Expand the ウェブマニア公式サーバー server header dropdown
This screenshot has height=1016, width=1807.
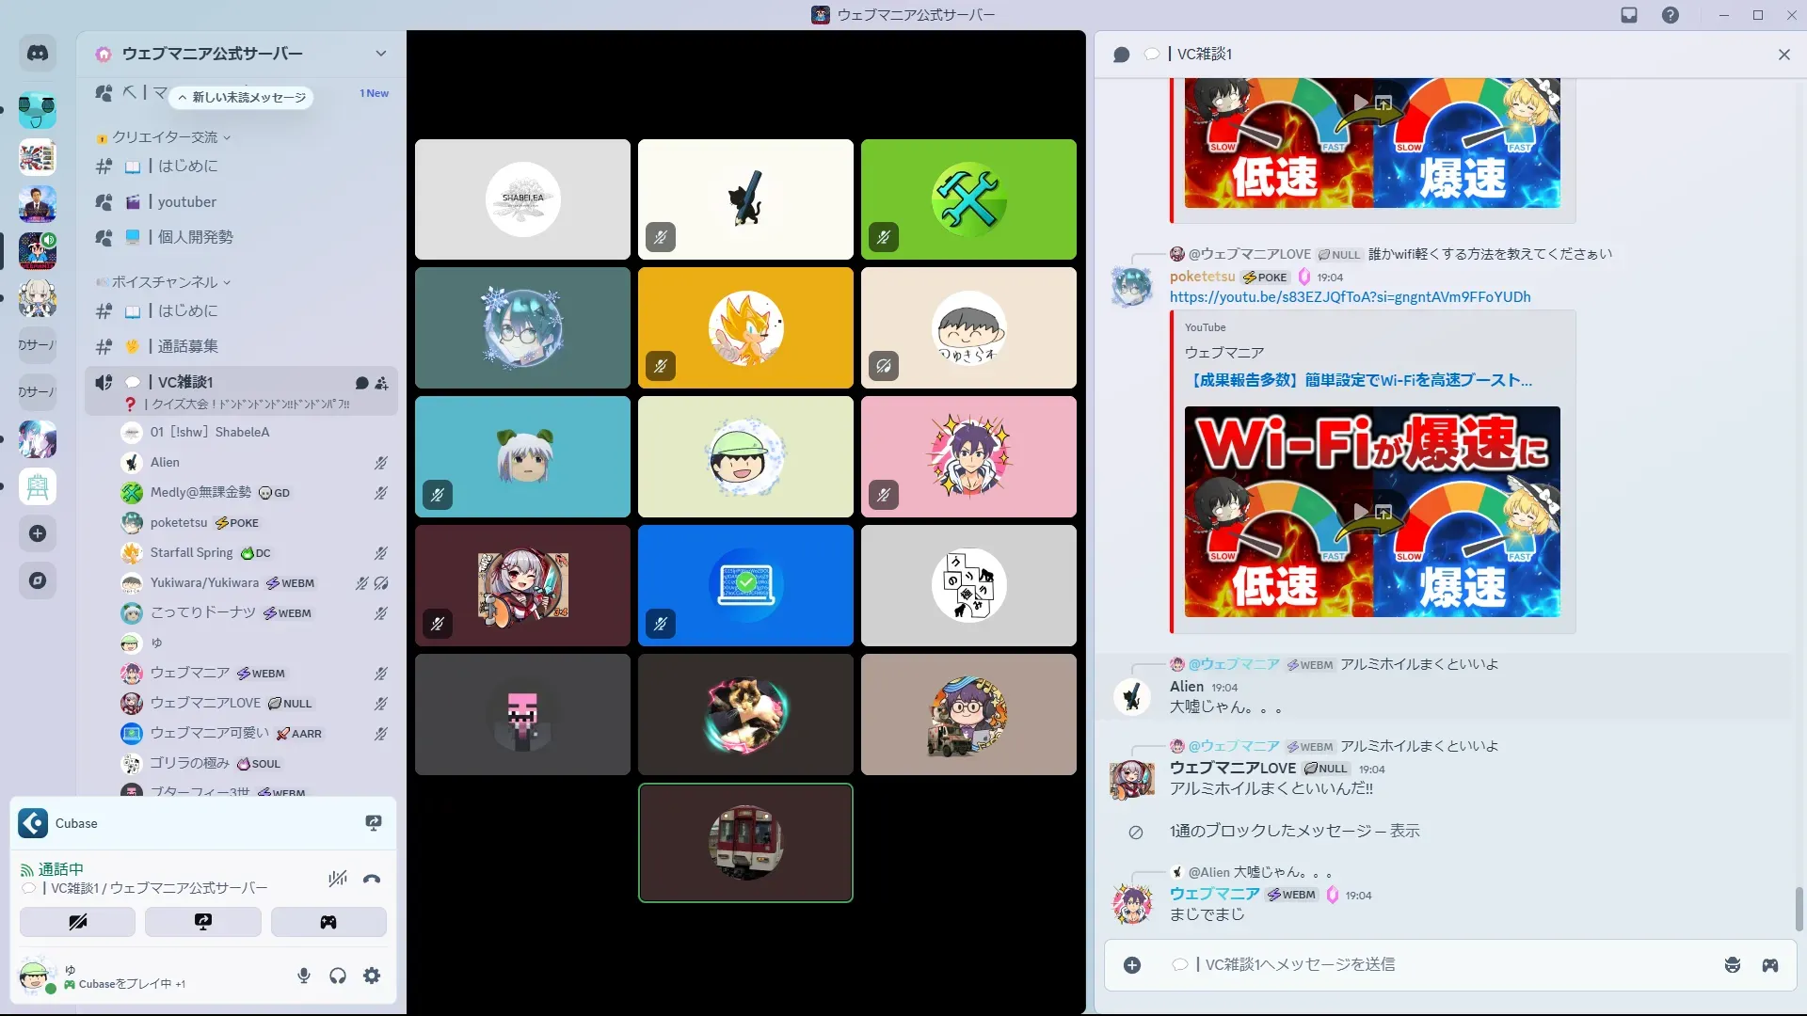(x=380, y=54)
